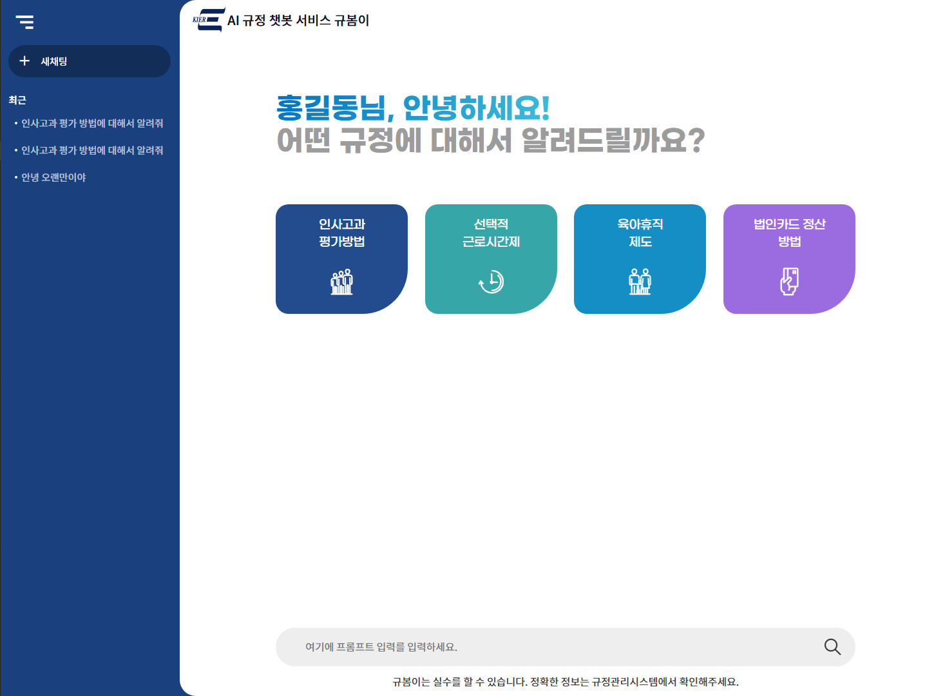This screenshot has height=696, width=934.
Task: Click the greeting text 홍길동님, 안녕하세요!
Action: coord(413,108)
